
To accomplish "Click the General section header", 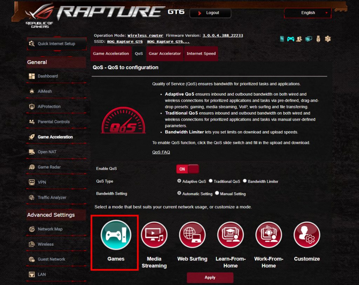I will (56, 62).
